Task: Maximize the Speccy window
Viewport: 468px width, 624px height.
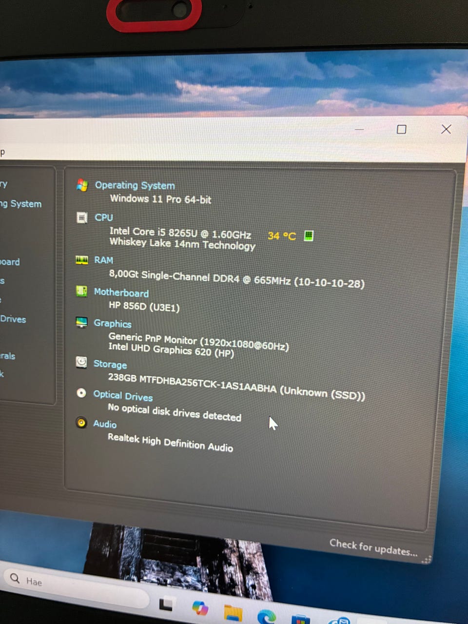Action: (x=402, y=129)
